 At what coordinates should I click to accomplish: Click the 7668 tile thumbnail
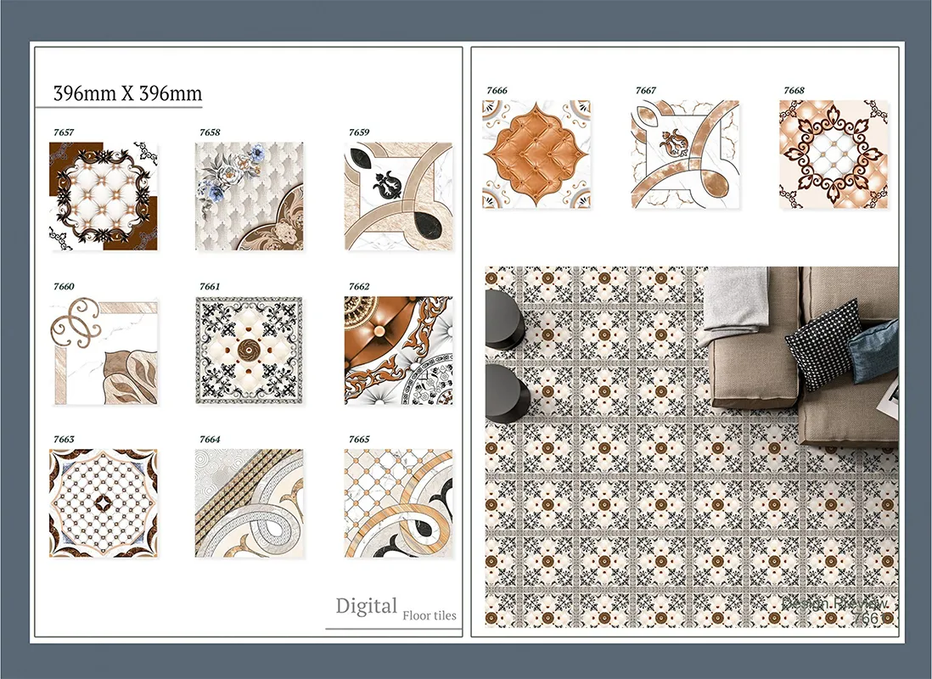(x=834, y=154)
